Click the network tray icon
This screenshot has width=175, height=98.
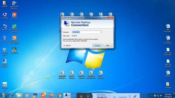[x=158, y=96]
